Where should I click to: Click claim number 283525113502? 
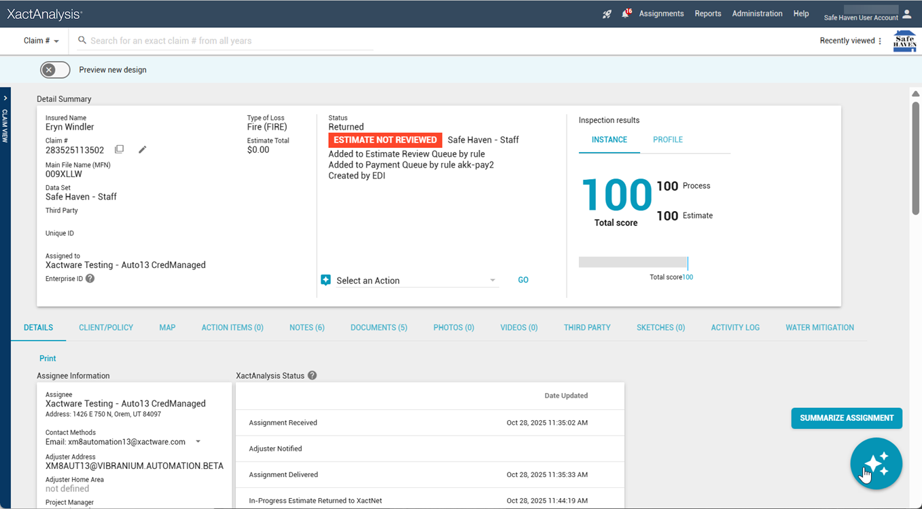tap(75, 150)
